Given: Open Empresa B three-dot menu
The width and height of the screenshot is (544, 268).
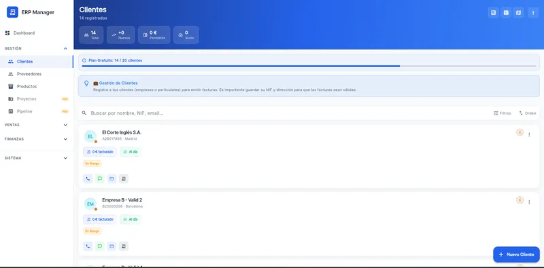Looking at the screenshot, I should pos(529,202).
